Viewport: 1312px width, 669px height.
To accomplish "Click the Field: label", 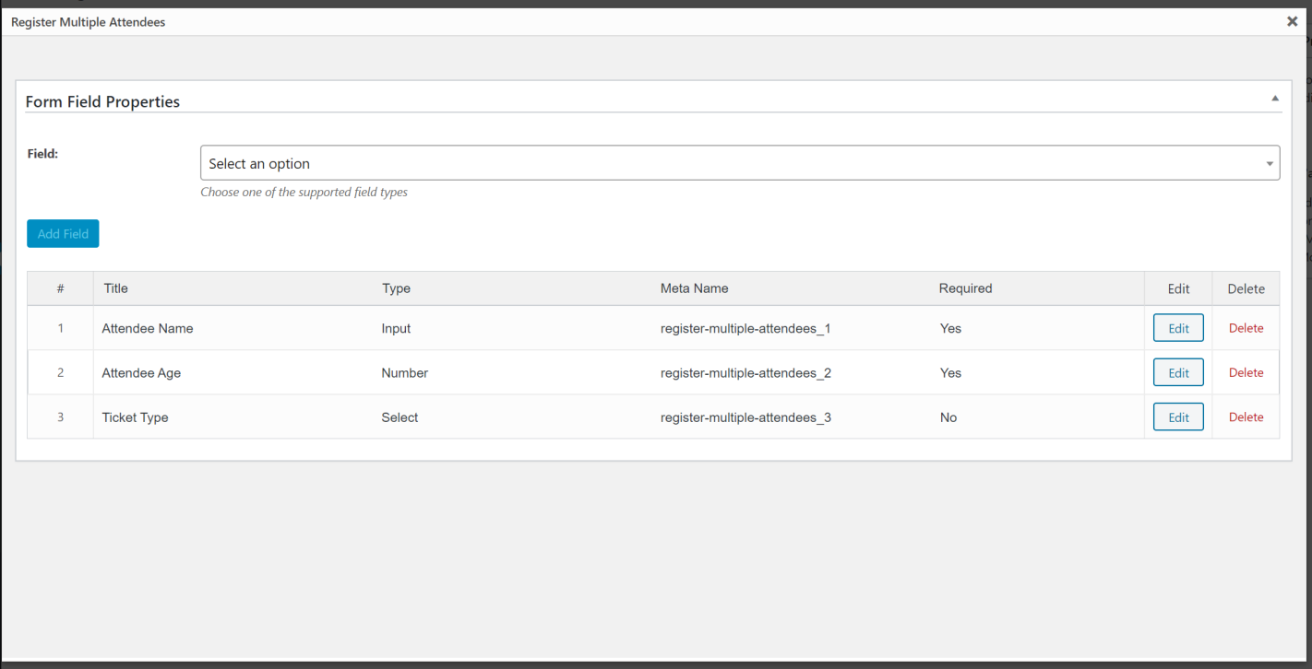I will click(x=42, y=153).
